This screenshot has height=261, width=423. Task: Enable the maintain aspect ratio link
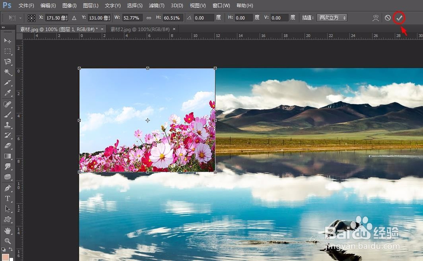coord(149,18)
